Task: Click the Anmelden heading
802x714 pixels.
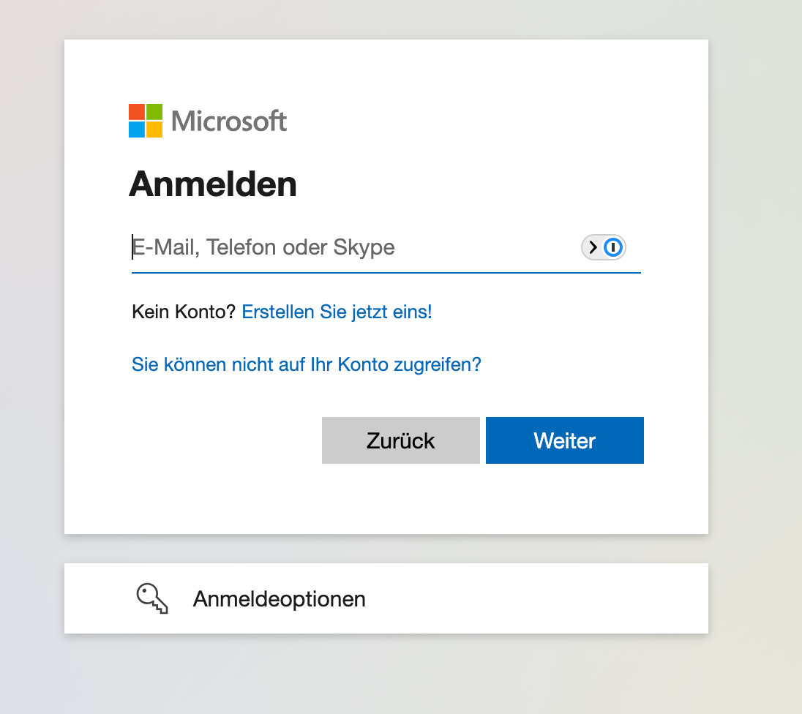Action: [x=213, y=184]
